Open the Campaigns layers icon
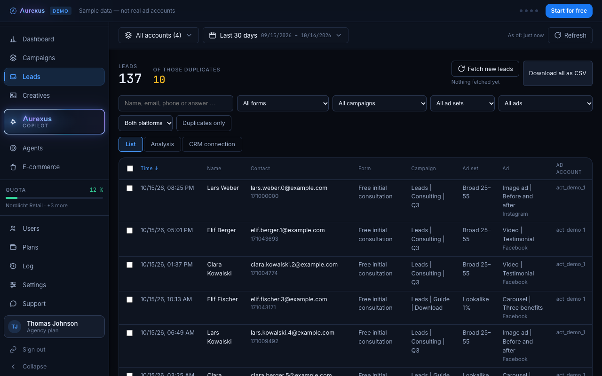The height and width of the screenshot is (376, 602). click(x=13, y=58)
